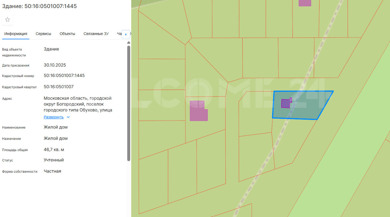This screenshot has width=390, height=217.
Task: Click the scroll-up arrow of info panel
Action: tap(129, 43)
